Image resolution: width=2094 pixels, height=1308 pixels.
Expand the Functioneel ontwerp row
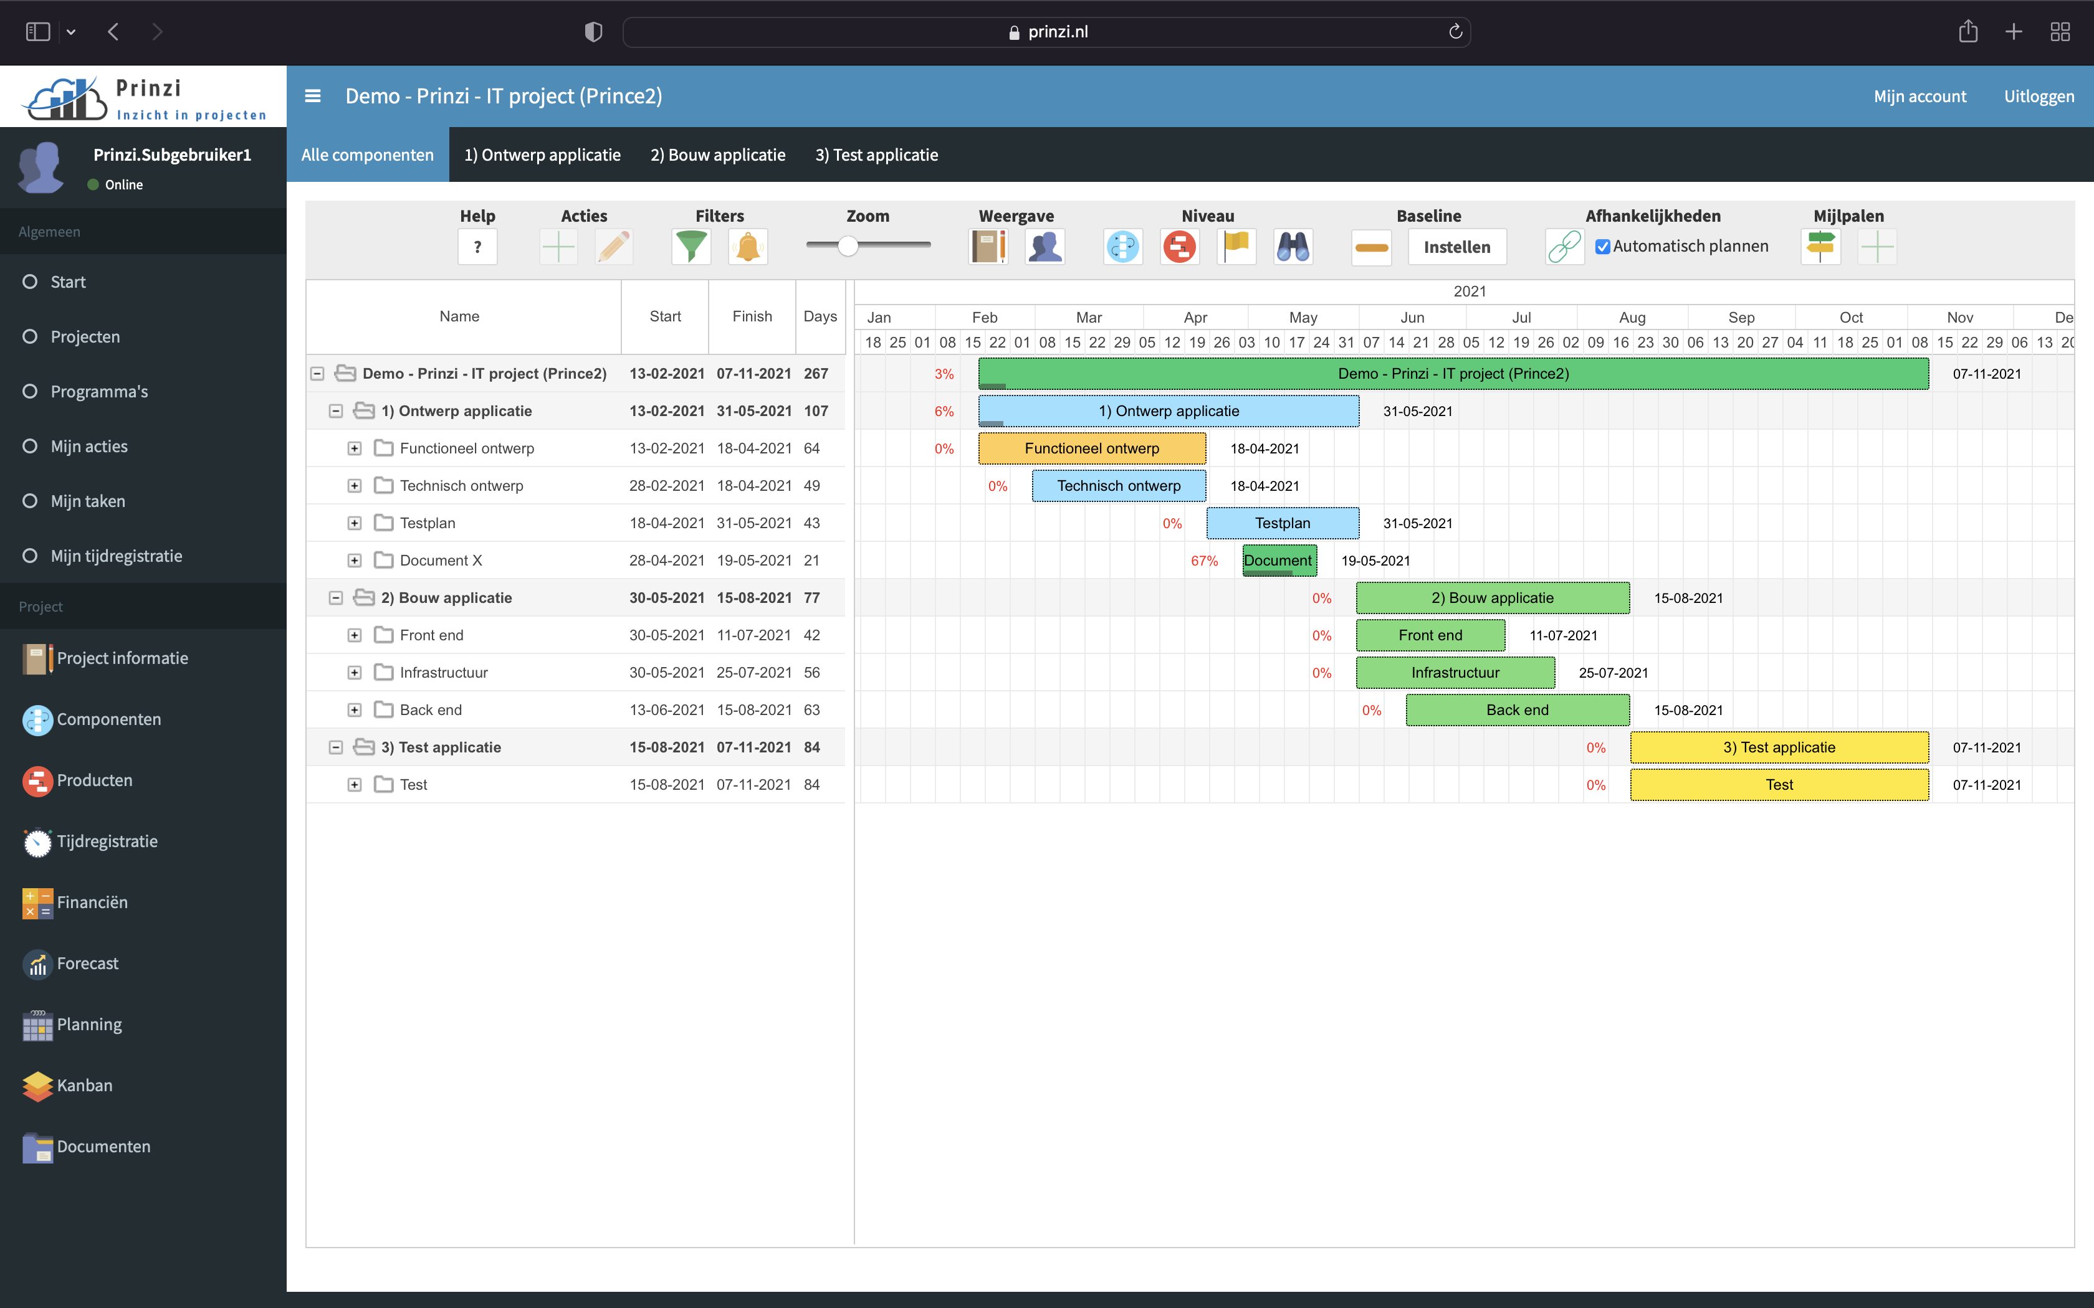355,448
